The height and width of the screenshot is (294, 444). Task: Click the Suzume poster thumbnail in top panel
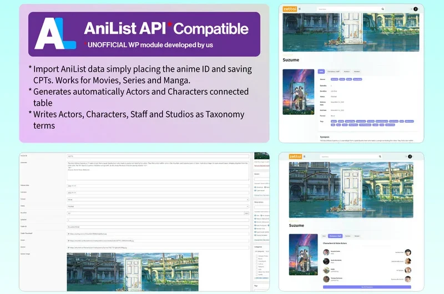[x=298, y=92]
